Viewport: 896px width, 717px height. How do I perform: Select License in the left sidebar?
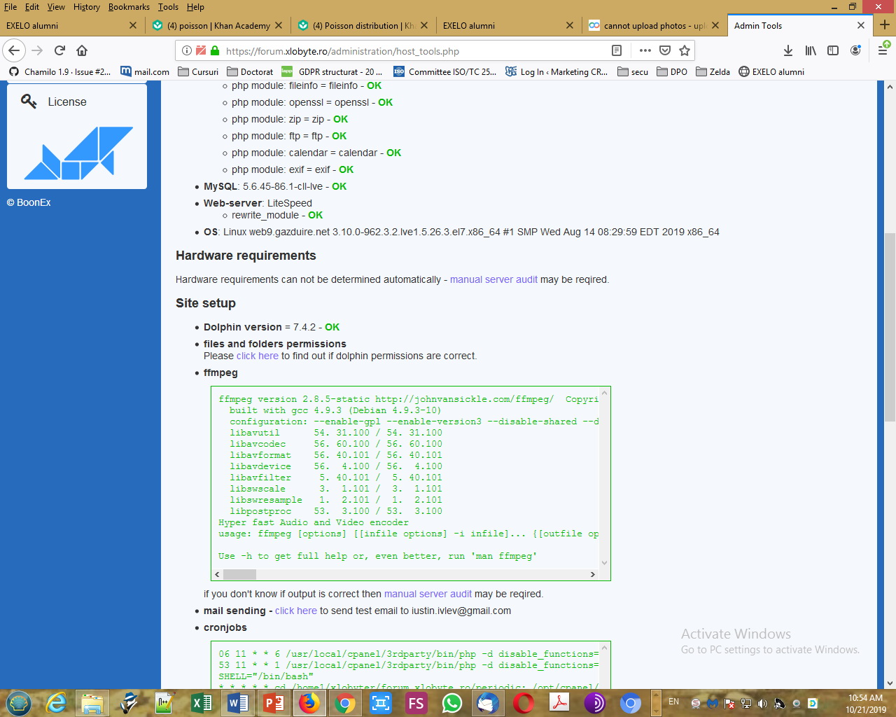click(x=66, y=102)
